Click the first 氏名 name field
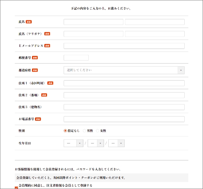This screenshot has height=189, width=203. click(x=93, y=22)
